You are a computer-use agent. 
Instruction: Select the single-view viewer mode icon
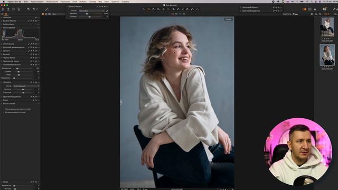click(46, 14)
